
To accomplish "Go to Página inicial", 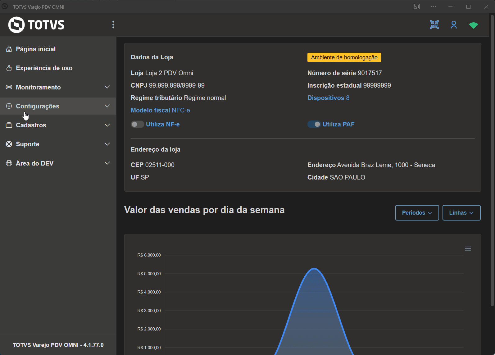I will pyautogui.click(x=58, y=49).
